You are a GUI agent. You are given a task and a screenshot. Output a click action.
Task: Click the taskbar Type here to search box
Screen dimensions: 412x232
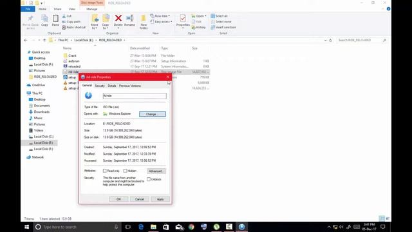tap(77, 227)
